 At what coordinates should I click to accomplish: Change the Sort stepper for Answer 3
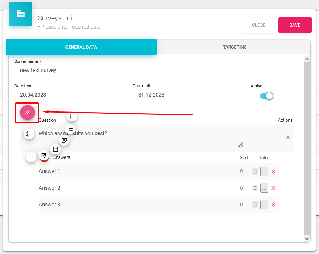pyautogui.click(x=255, y=205)
